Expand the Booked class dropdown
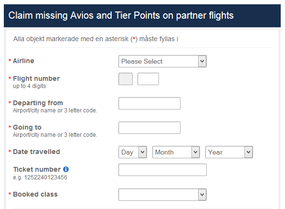The width and height of the screenshot is (285, 209). click(162, 195)
